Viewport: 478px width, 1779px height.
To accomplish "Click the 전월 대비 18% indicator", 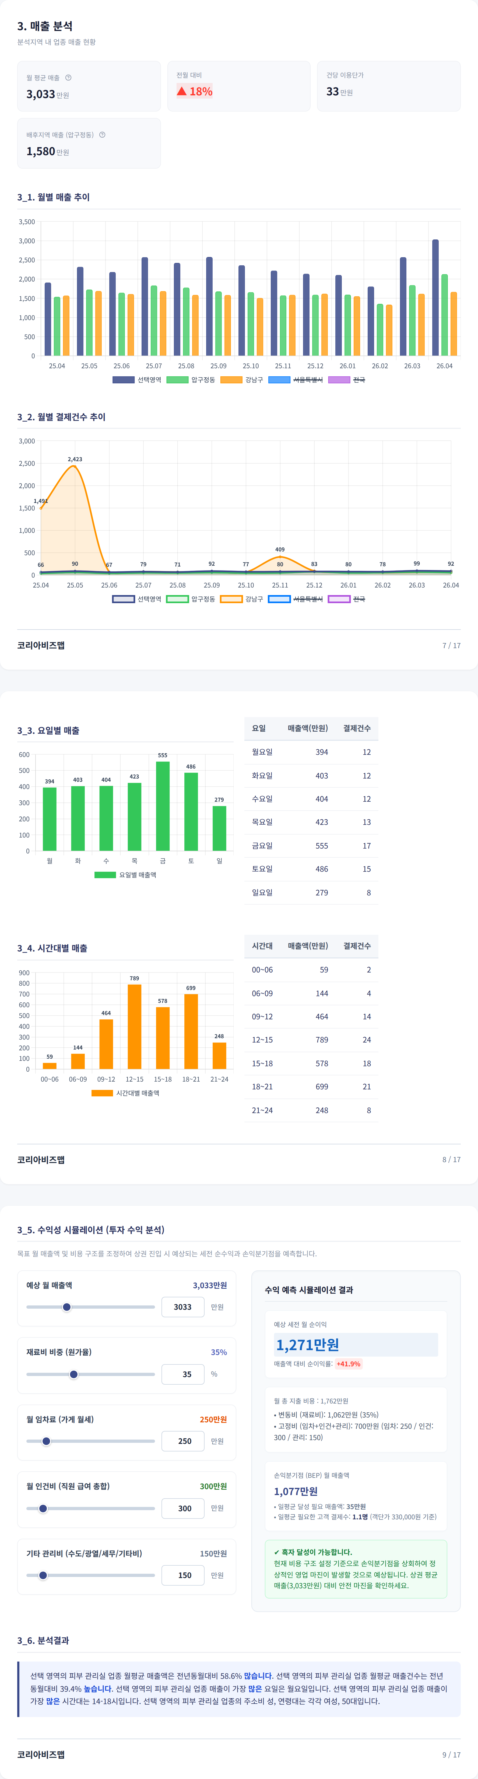I will click(x=195, y=91).
